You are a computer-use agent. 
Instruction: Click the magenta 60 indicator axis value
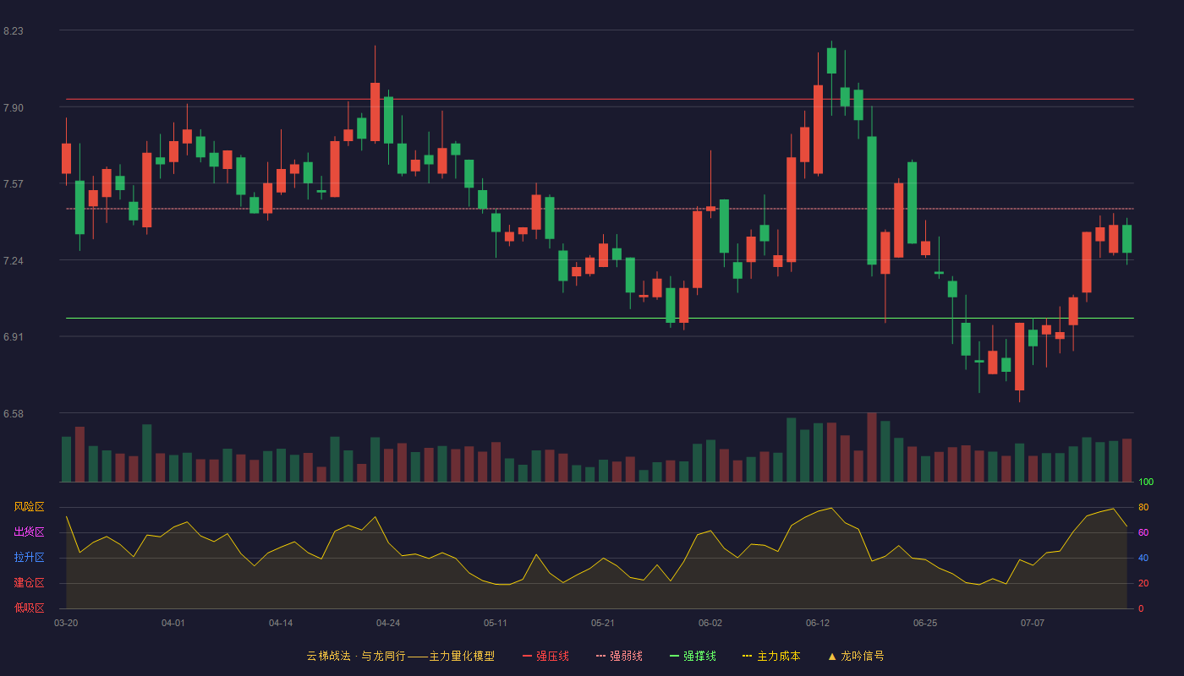pos(1143,532)
